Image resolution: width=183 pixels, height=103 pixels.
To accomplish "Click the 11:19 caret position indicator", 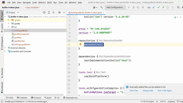I will [x=147, y=101].
